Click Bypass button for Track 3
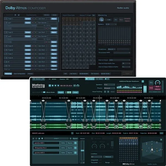 coord(54,32)
